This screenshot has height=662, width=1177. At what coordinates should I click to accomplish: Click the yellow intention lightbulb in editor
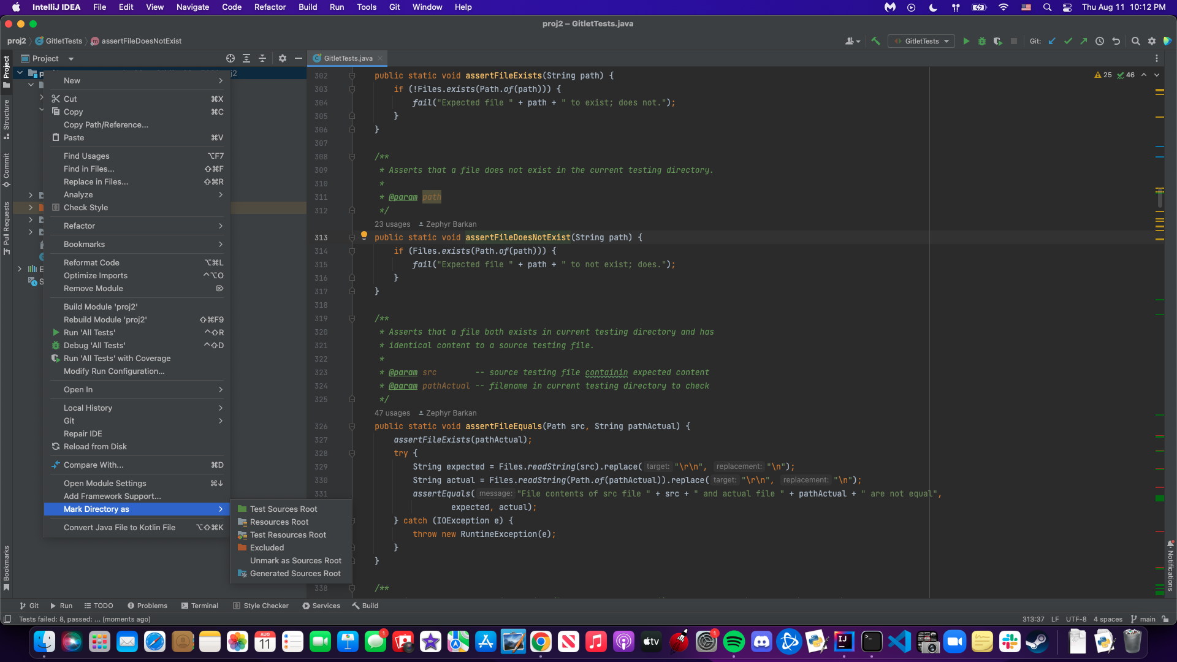364,235
